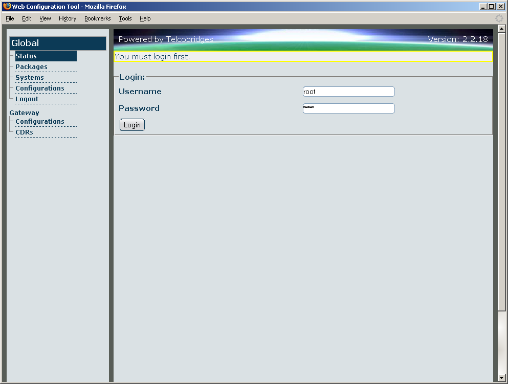
Task: Focus the Username input field
Action: point(348,92)
